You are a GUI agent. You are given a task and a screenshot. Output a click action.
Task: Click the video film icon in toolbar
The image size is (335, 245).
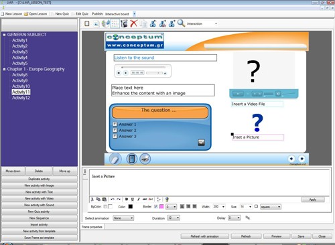124,23
